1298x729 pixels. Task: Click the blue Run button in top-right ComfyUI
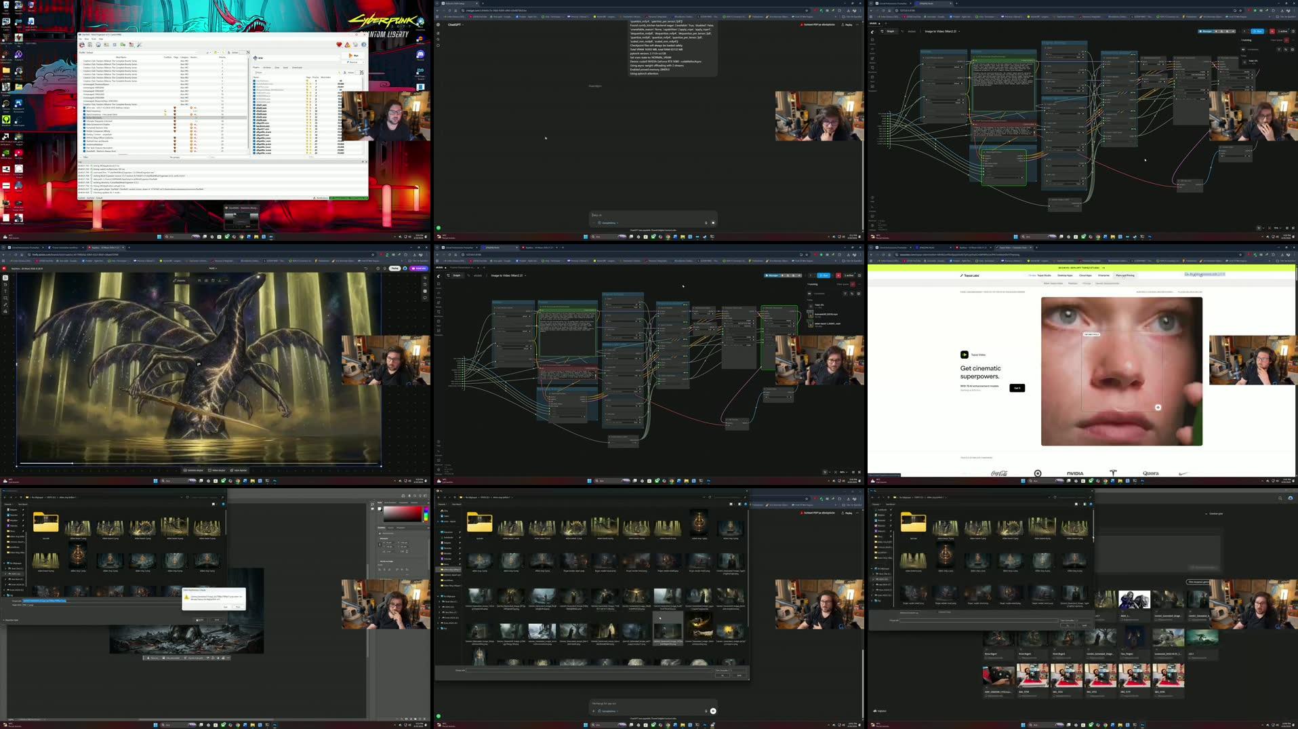tap(1257, 31)
